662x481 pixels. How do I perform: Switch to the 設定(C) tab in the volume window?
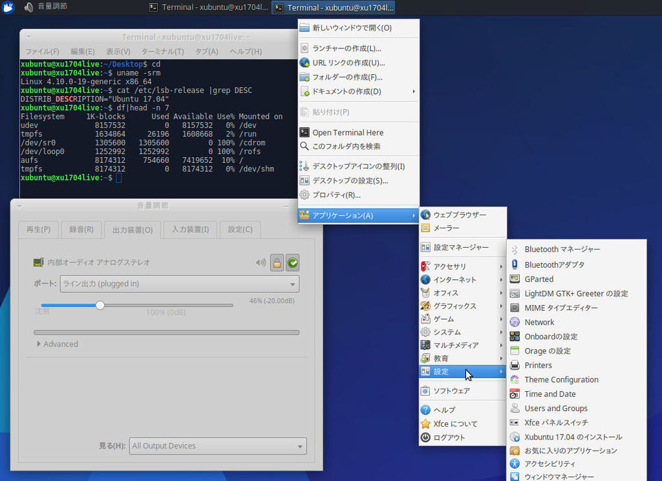pos(240,230)
